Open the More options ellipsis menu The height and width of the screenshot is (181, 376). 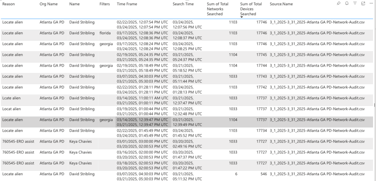tap(371, 3)
